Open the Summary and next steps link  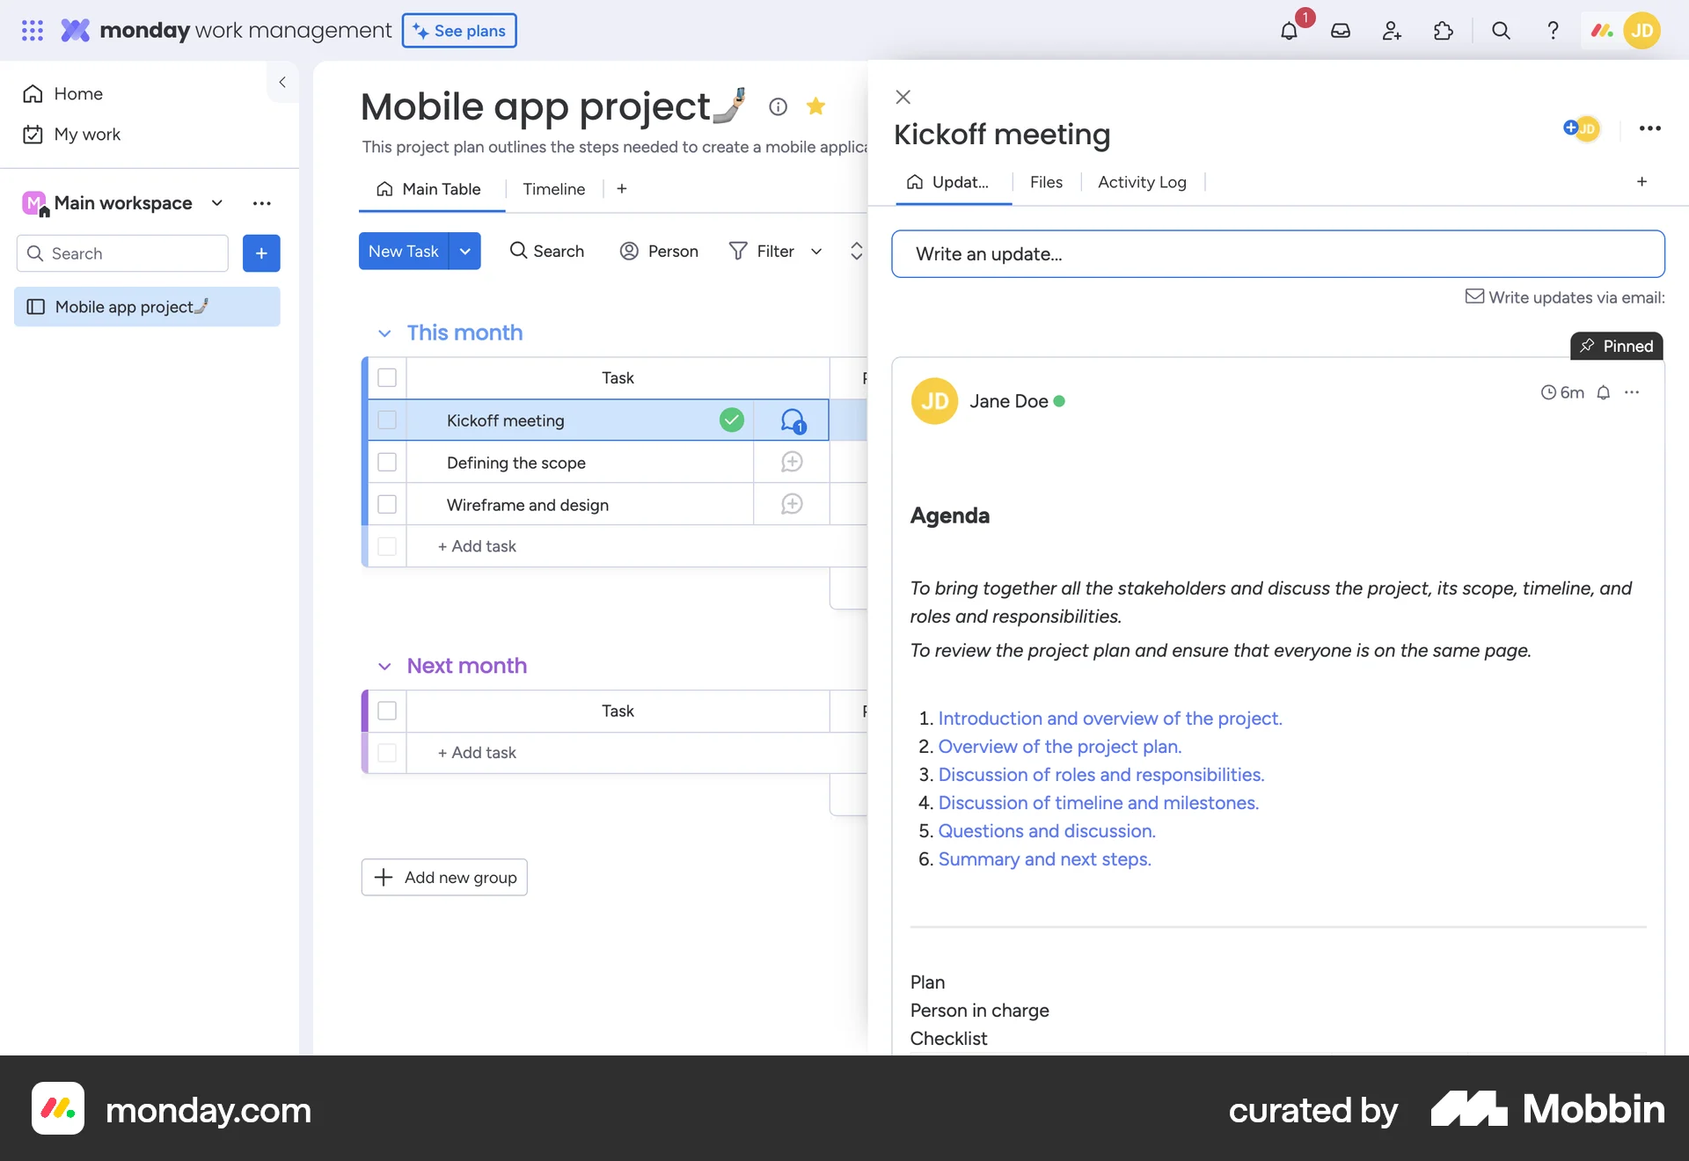[1043, 858]
